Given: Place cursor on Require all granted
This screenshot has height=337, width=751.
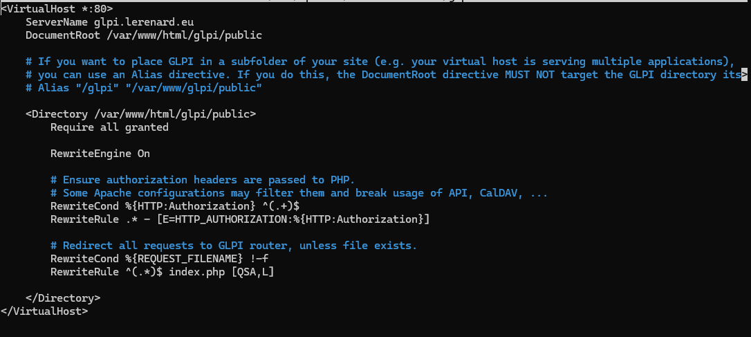Looking at the screenshot, I should click(109, 127).
